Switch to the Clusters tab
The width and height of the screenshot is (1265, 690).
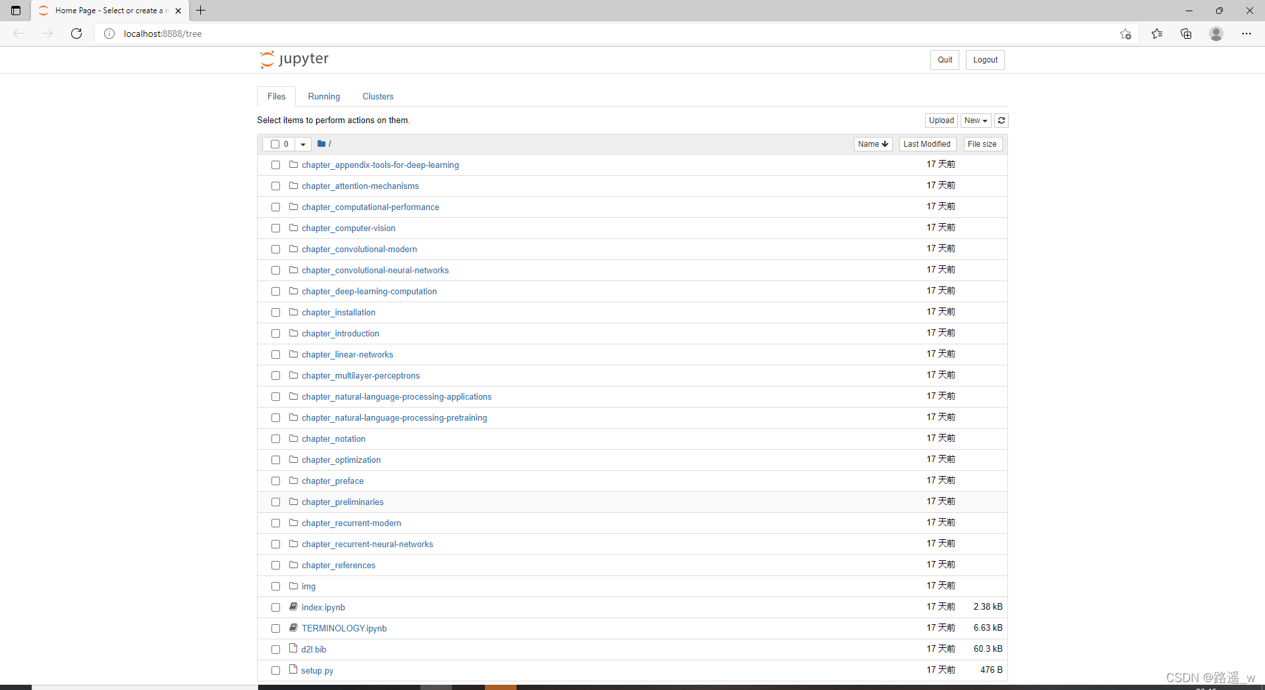(x=378, y=96)
